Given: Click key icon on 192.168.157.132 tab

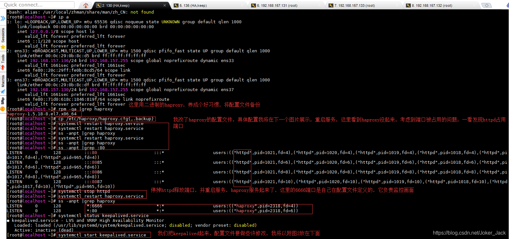Looking at the screenshot, I should tap(408, 5).
